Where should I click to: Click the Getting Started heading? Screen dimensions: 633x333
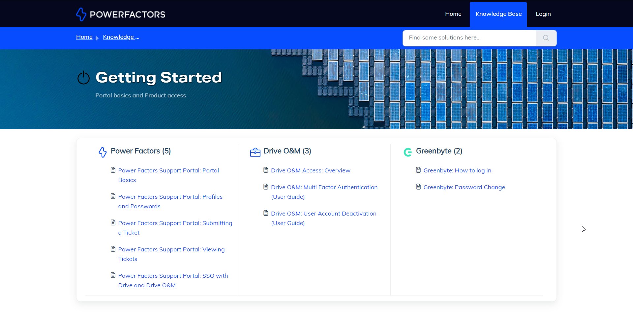click(x=159, y=78)
